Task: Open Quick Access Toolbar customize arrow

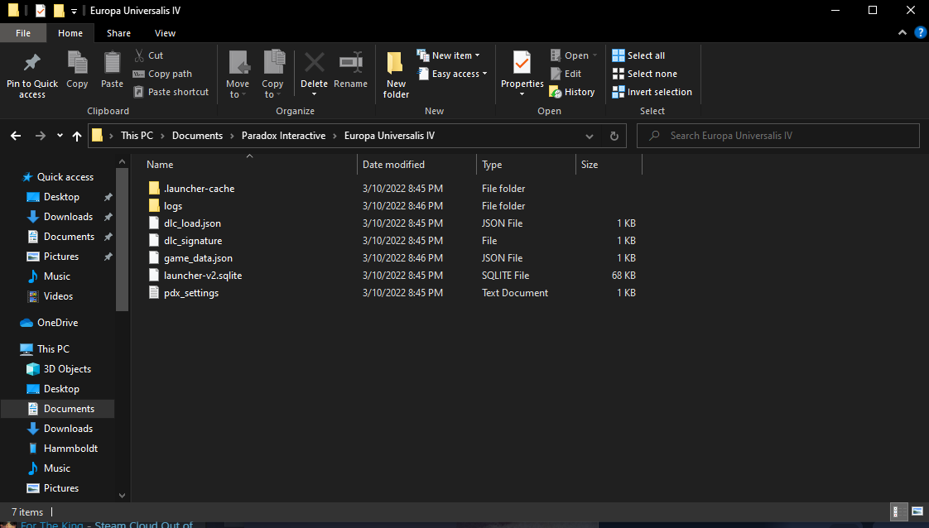Action: [74, 11]
